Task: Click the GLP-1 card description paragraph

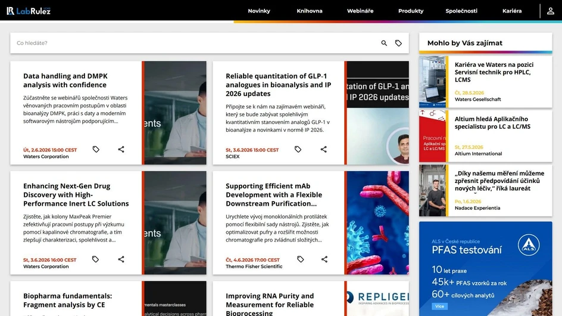Action: coord(278,118)
